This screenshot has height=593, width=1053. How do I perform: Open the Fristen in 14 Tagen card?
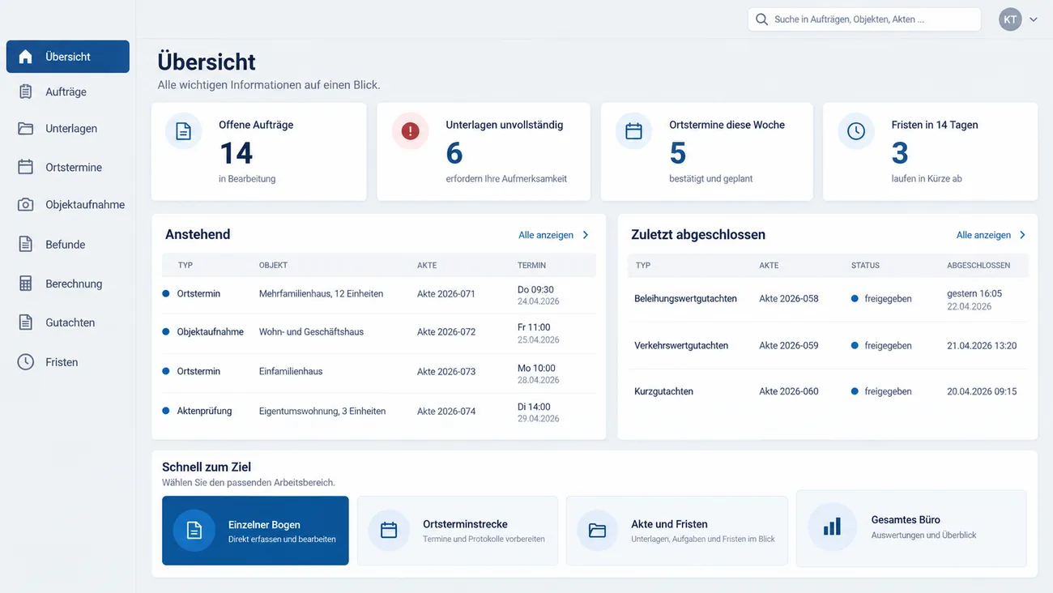[930, 151]
